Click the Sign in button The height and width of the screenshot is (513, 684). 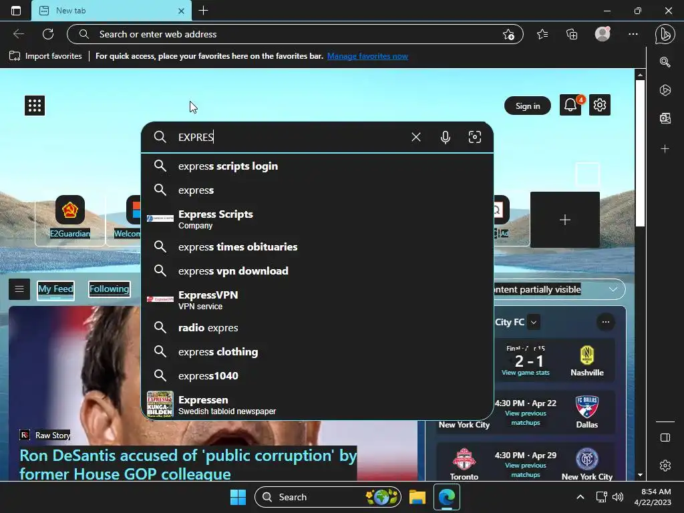[528, 106]
